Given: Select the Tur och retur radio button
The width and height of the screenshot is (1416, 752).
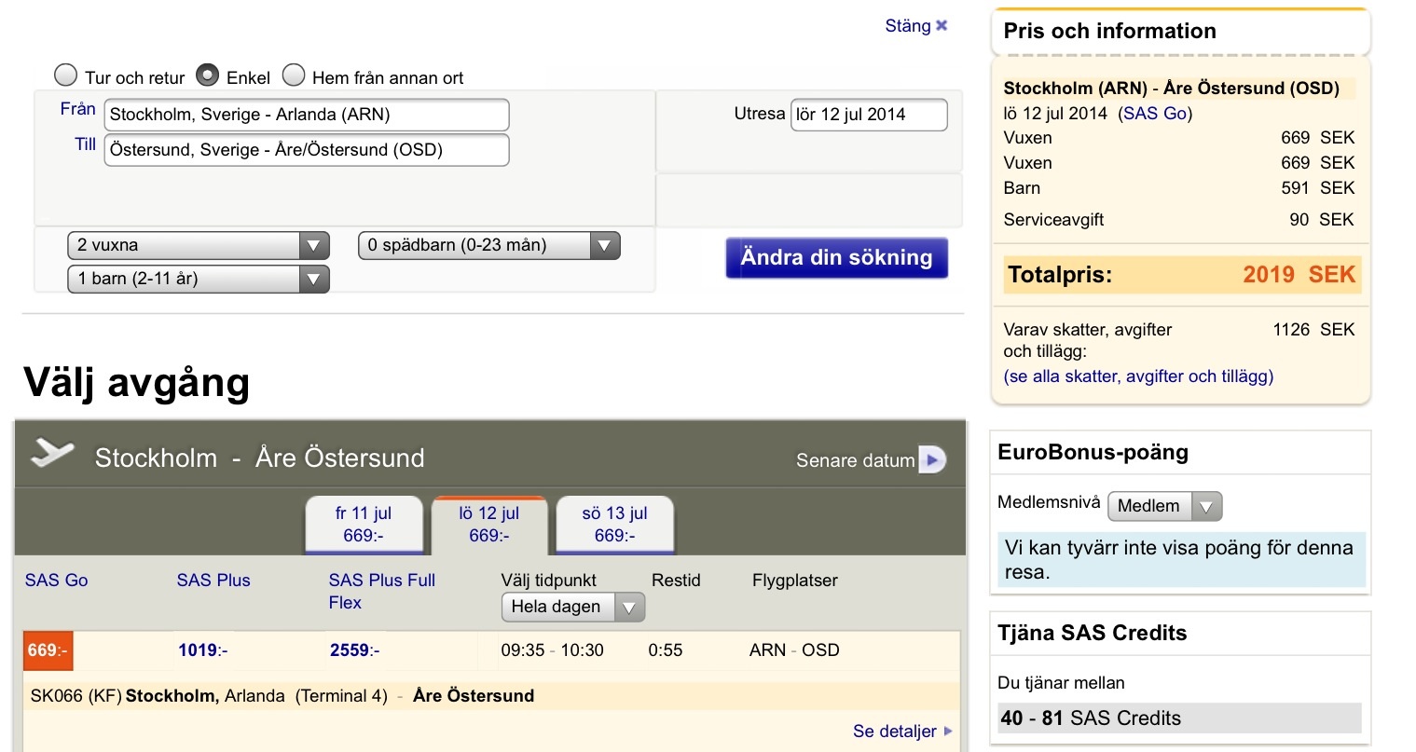Looking at the screenshot, I should [x=66, y=75].
